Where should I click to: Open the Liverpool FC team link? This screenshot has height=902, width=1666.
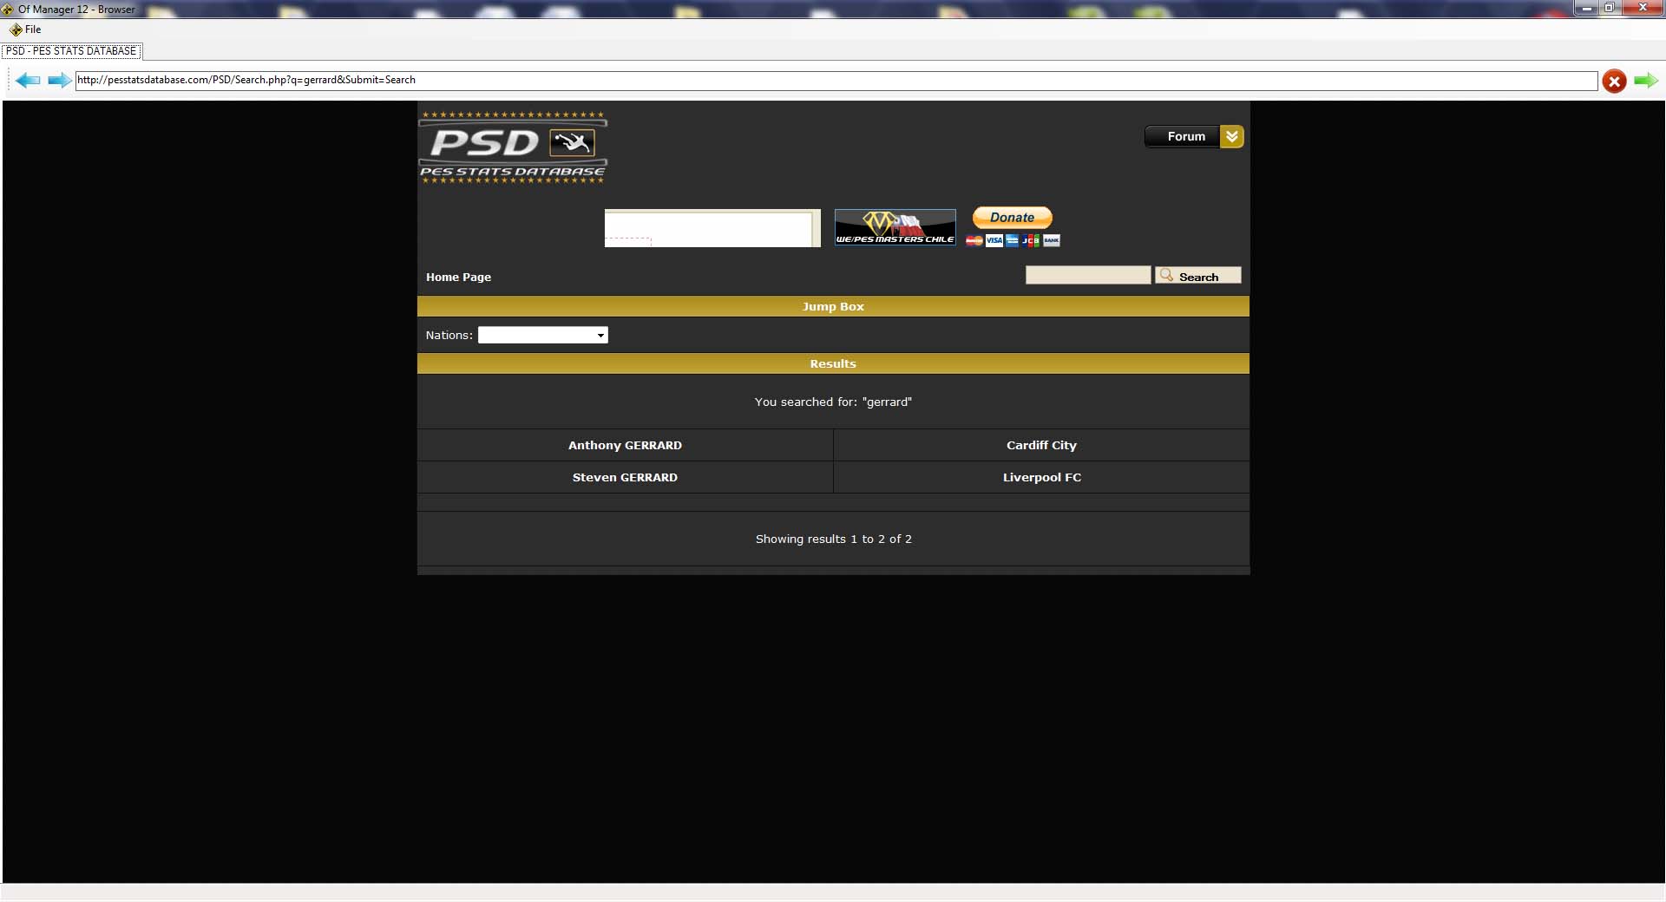click(x=1041, y=478)
